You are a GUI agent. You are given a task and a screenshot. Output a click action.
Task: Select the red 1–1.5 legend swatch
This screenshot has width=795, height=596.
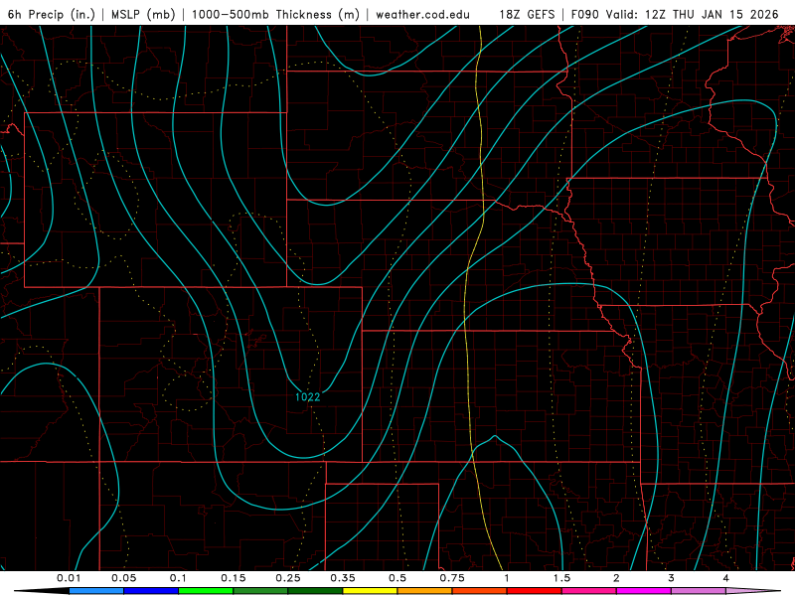535,591
